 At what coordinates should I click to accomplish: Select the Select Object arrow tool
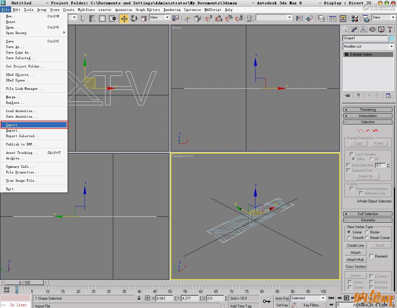coord(83,19)
